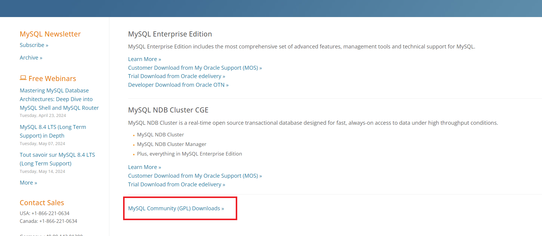Open the Free Webinars heading
Image resolution: width=542 pixels, height=236 pixels.
click(52, 79)
